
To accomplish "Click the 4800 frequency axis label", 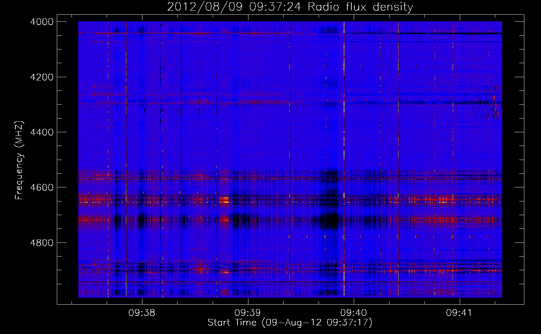I will tap(42, 242).
